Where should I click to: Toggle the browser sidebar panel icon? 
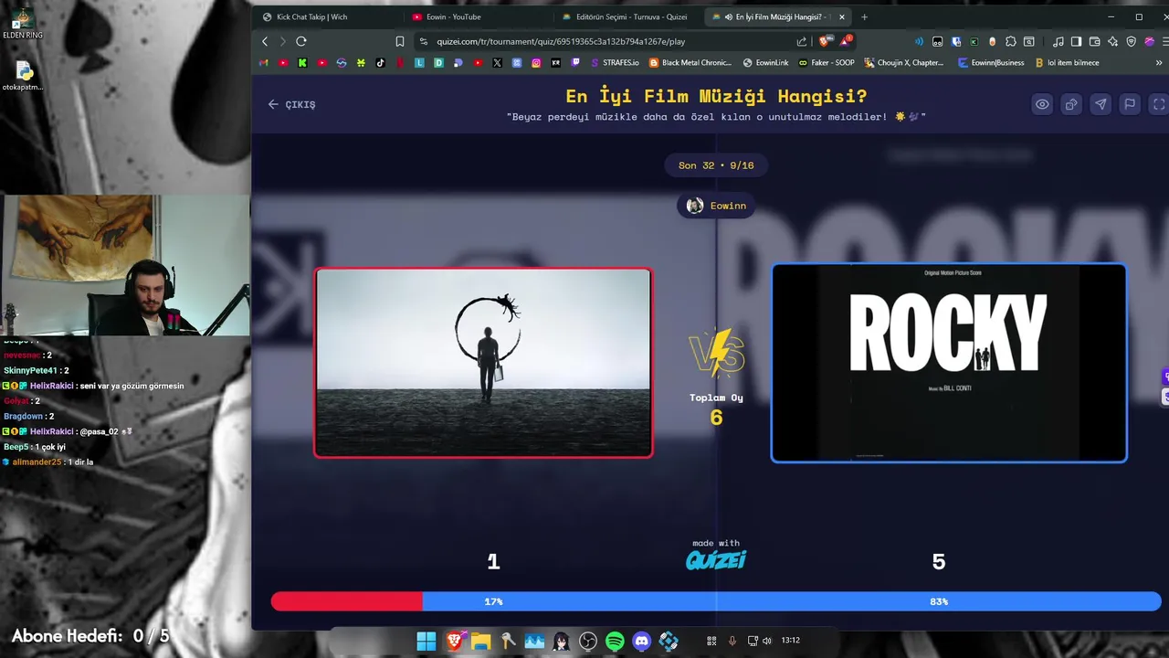(x=1076, y=41)
